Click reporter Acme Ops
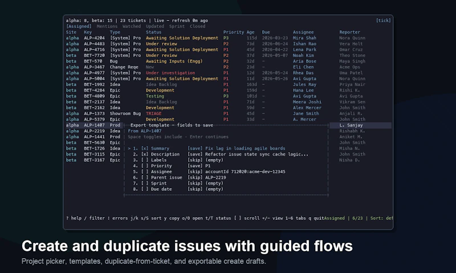This screenshot has height=273, width=456. point(349,67)
